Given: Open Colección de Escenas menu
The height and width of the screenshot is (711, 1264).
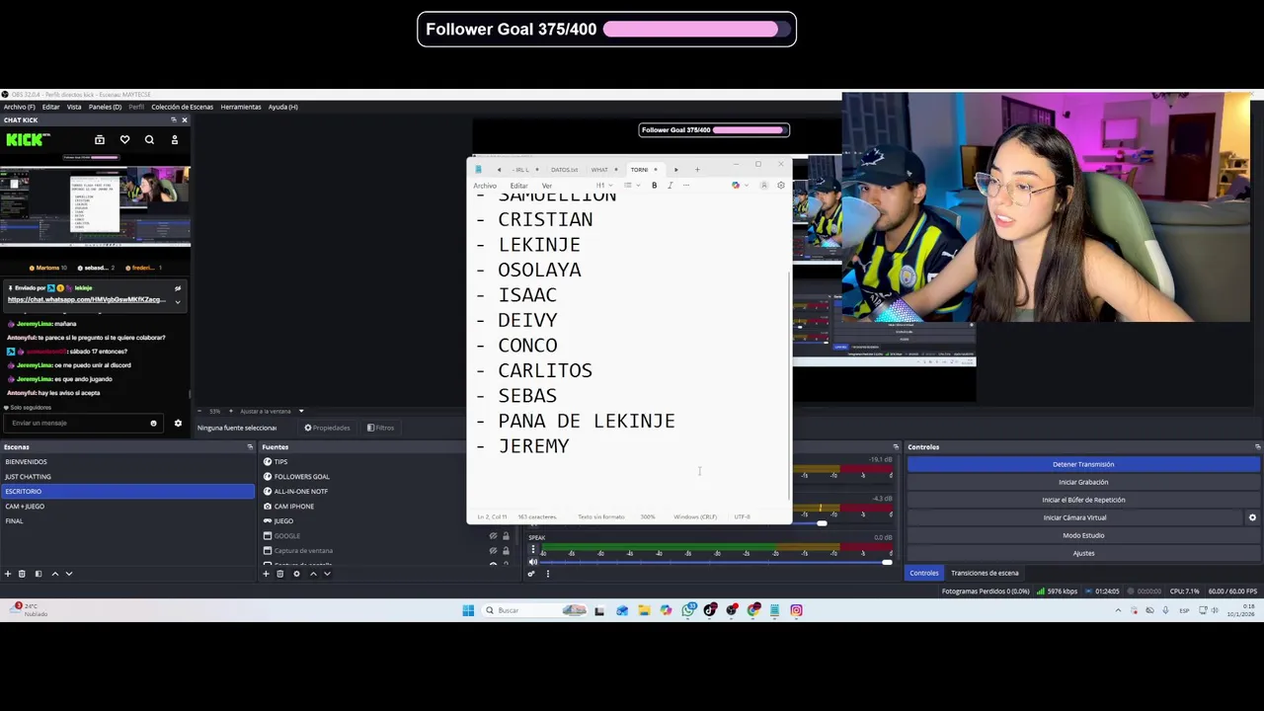Looking at the screenshot, I should coord(182,107).
